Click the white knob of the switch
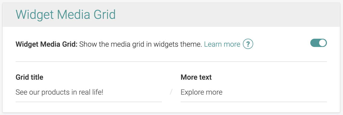 coord(323,43)
